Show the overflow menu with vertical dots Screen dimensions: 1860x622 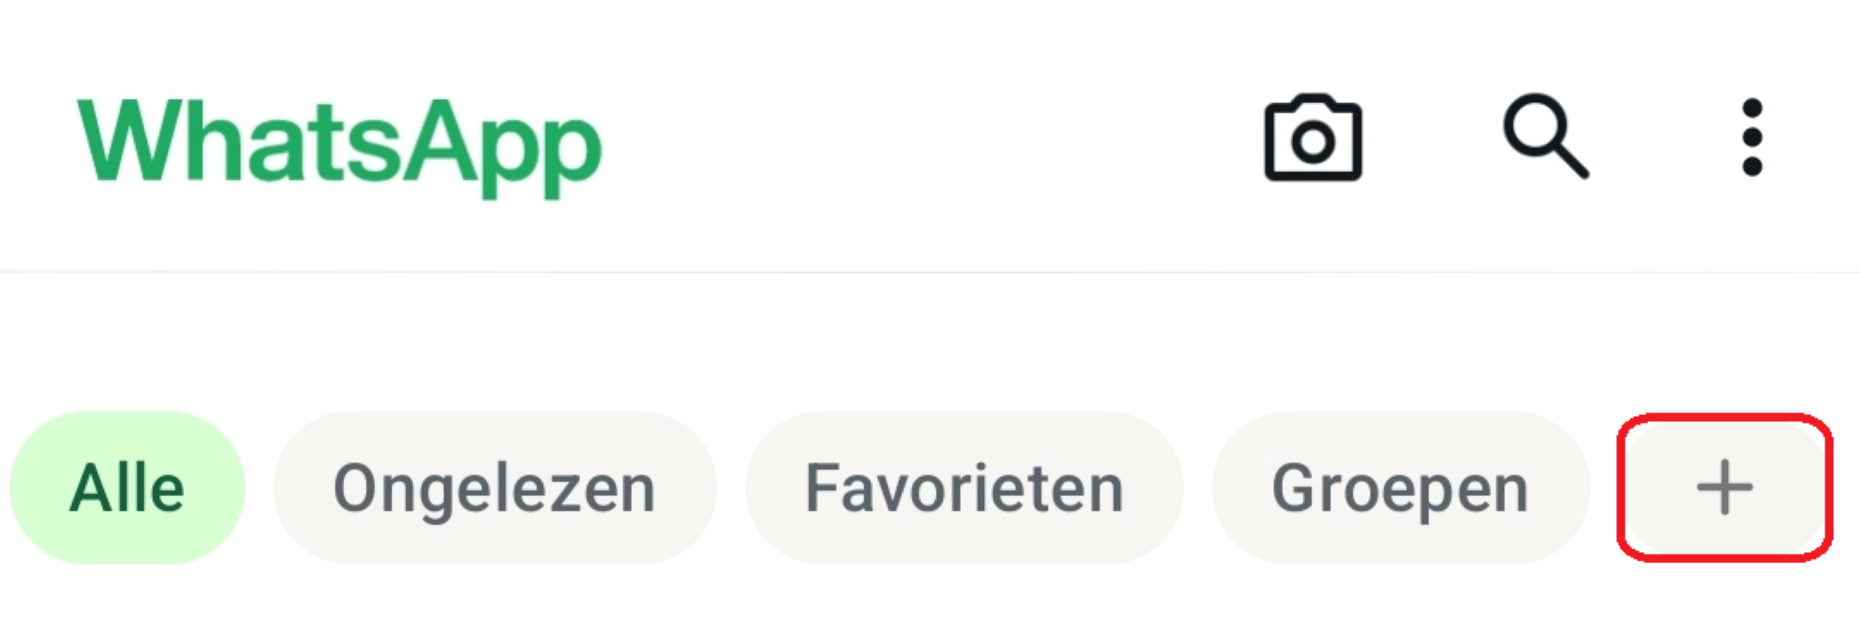(1752, 137)
